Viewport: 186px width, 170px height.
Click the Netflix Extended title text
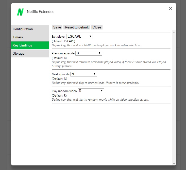(41, 12)
